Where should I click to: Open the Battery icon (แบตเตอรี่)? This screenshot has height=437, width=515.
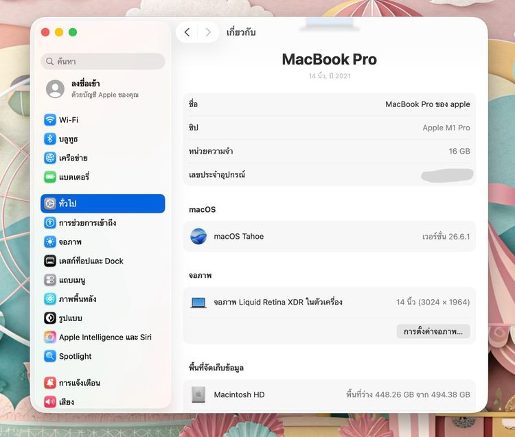click(x=50, y=177)
